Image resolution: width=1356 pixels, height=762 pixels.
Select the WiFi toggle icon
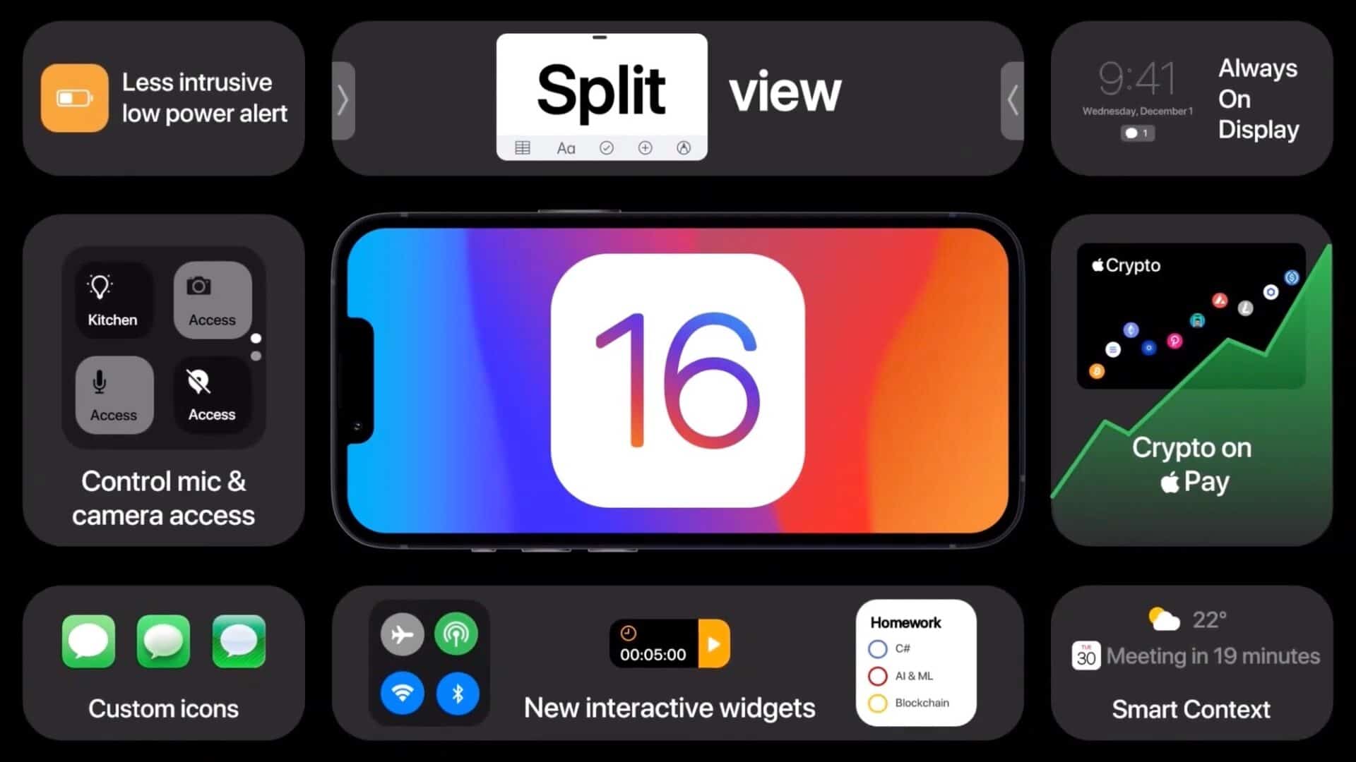tap(403, 693)
